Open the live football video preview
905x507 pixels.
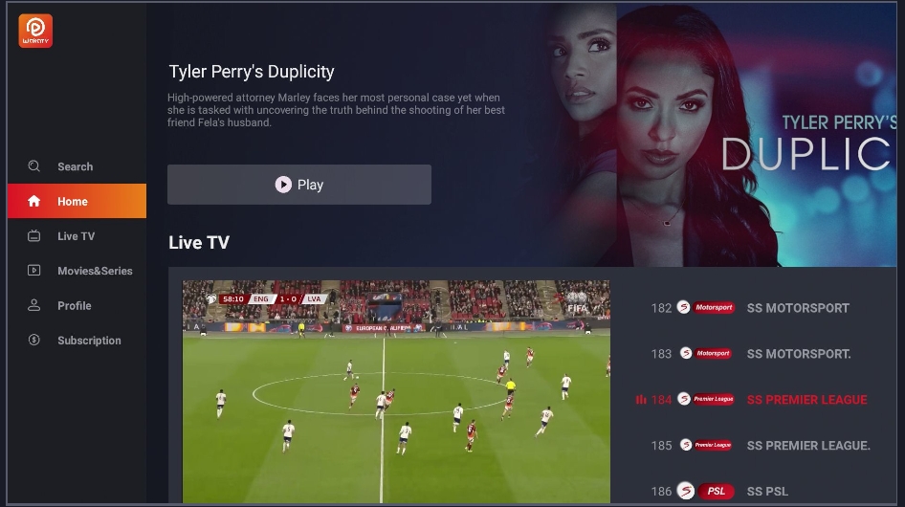point(396,391)
